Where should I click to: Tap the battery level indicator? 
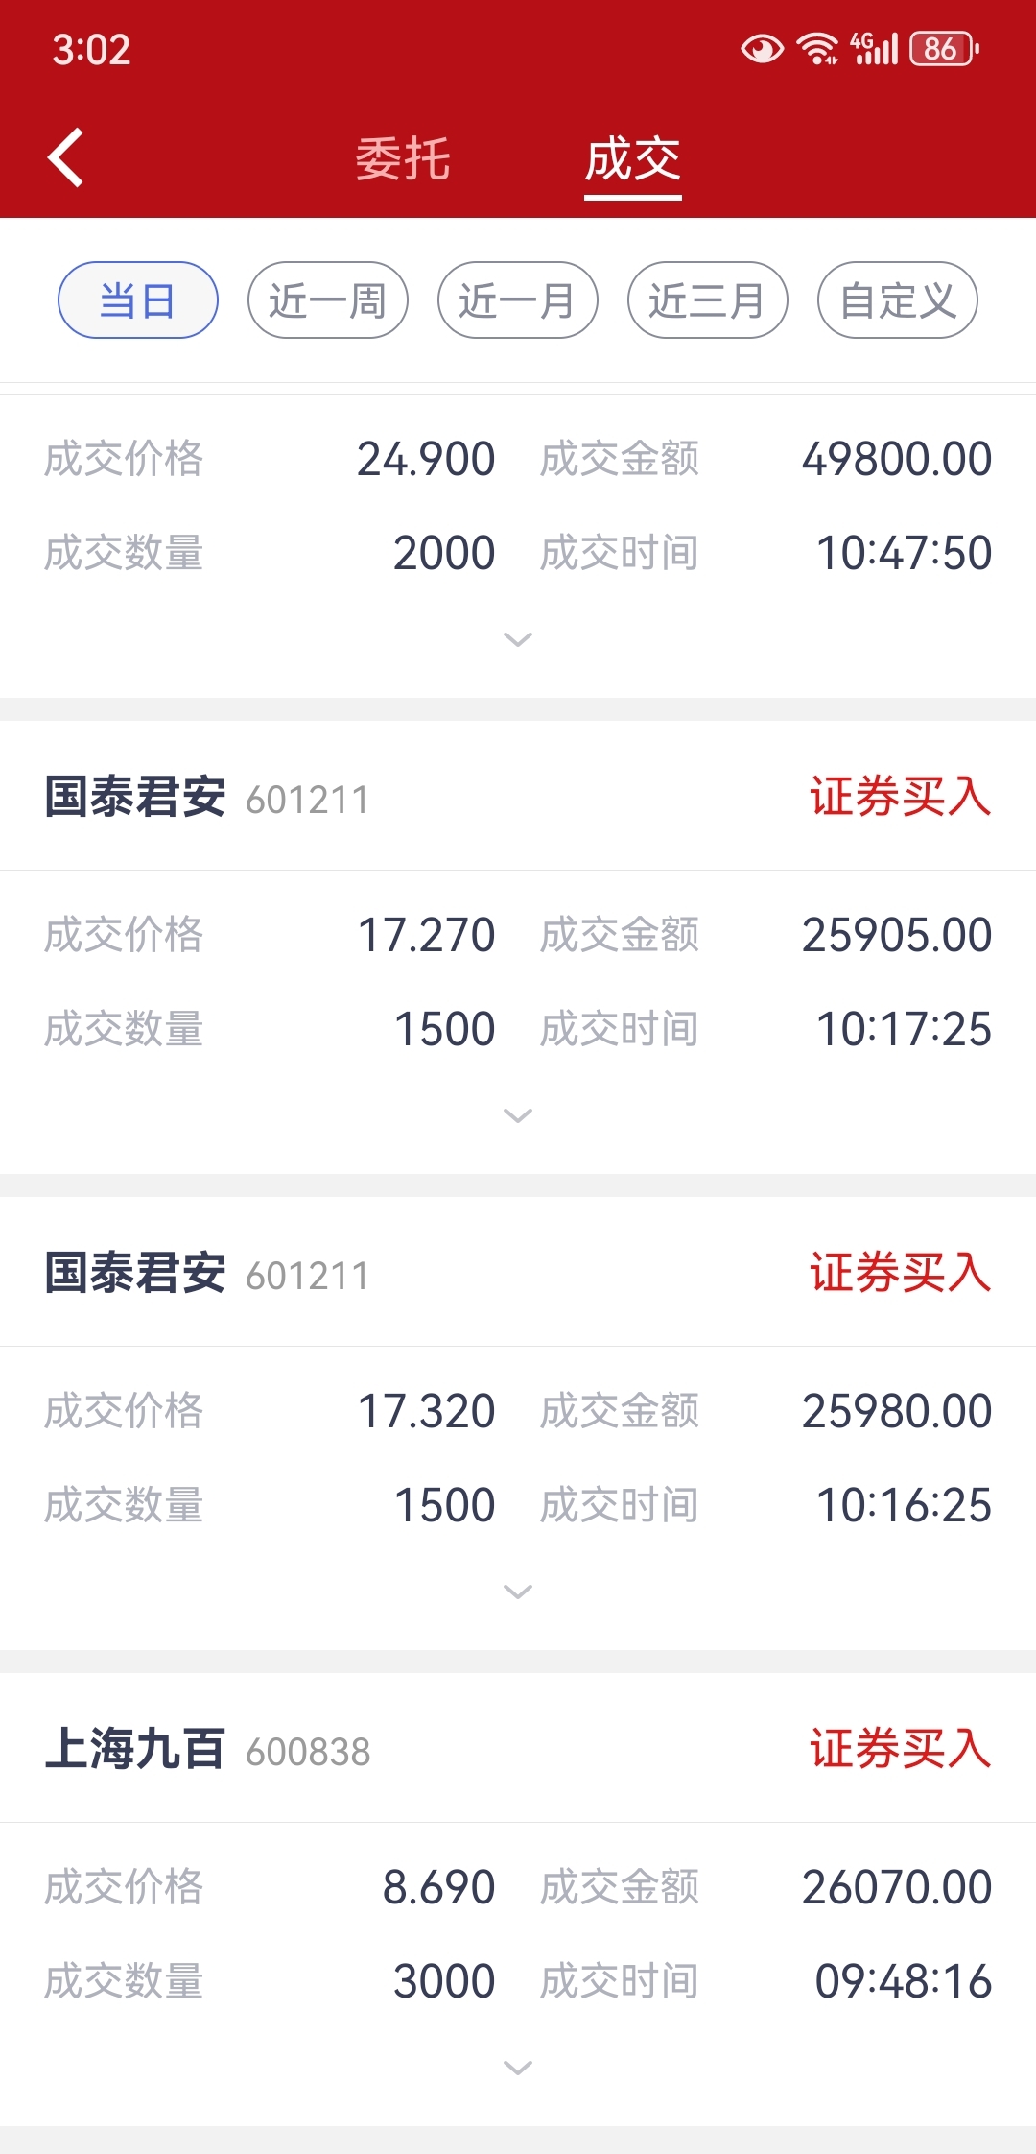pos(944,48)
